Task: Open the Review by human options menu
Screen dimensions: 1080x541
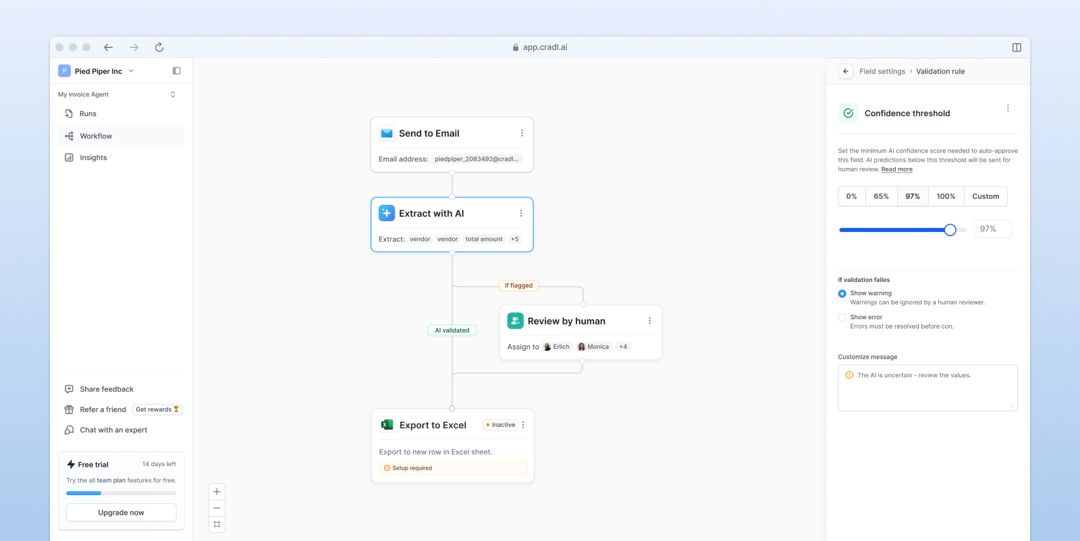Action: [x=649, y=321]
